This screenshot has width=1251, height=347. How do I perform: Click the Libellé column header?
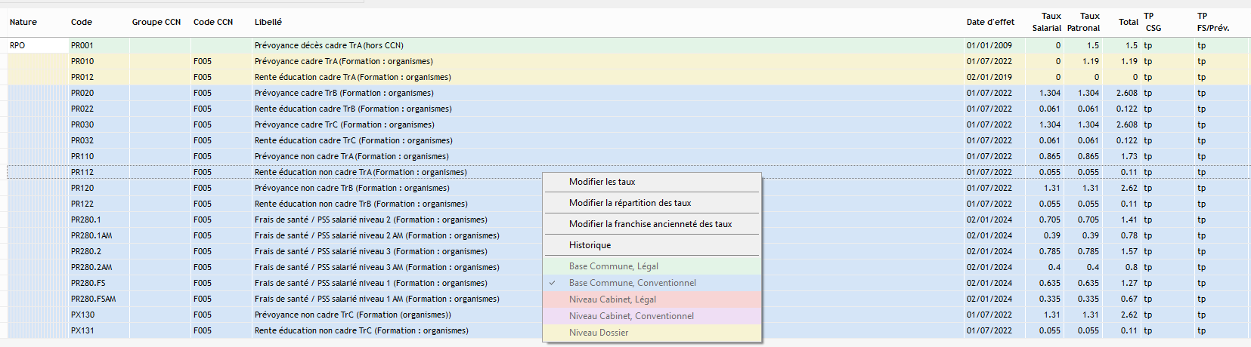point(268,22)
